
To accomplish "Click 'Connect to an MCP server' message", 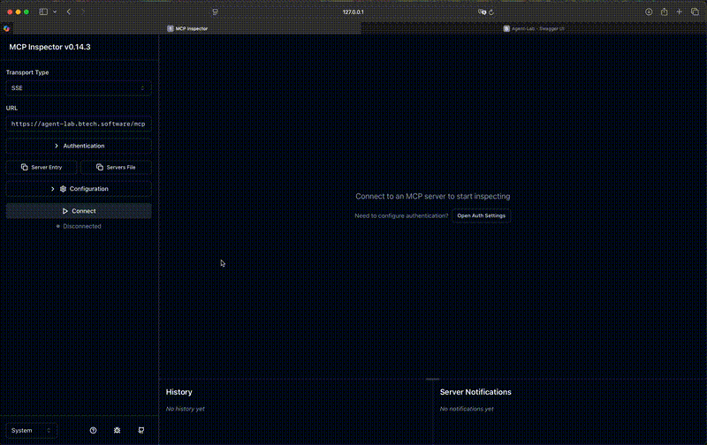I will tap(433, 196).
